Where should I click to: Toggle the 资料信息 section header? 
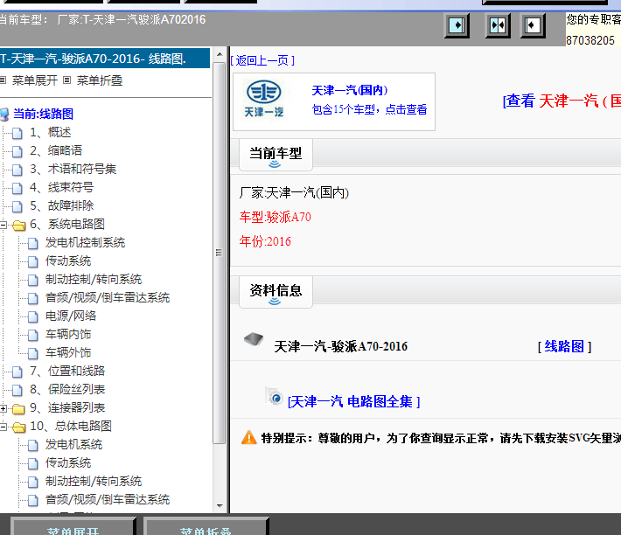(276, 292)
